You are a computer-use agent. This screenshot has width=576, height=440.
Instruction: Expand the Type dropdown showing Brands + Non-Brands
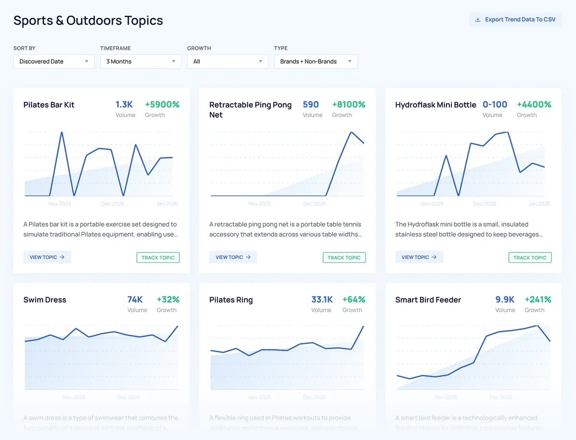[315, 61]
